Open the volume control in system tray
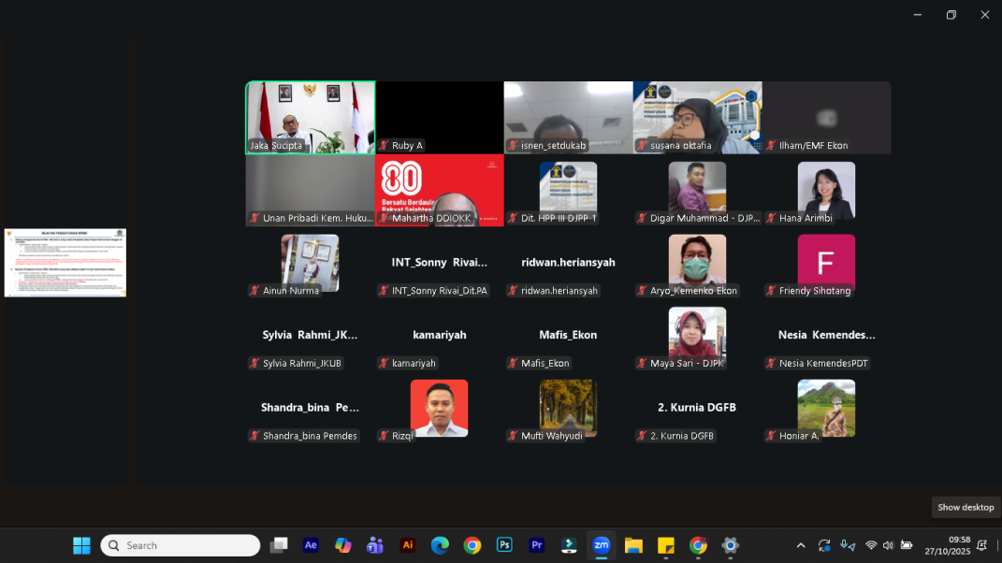This screenshot has width=1002, height=563. click(x=888, y=545)
